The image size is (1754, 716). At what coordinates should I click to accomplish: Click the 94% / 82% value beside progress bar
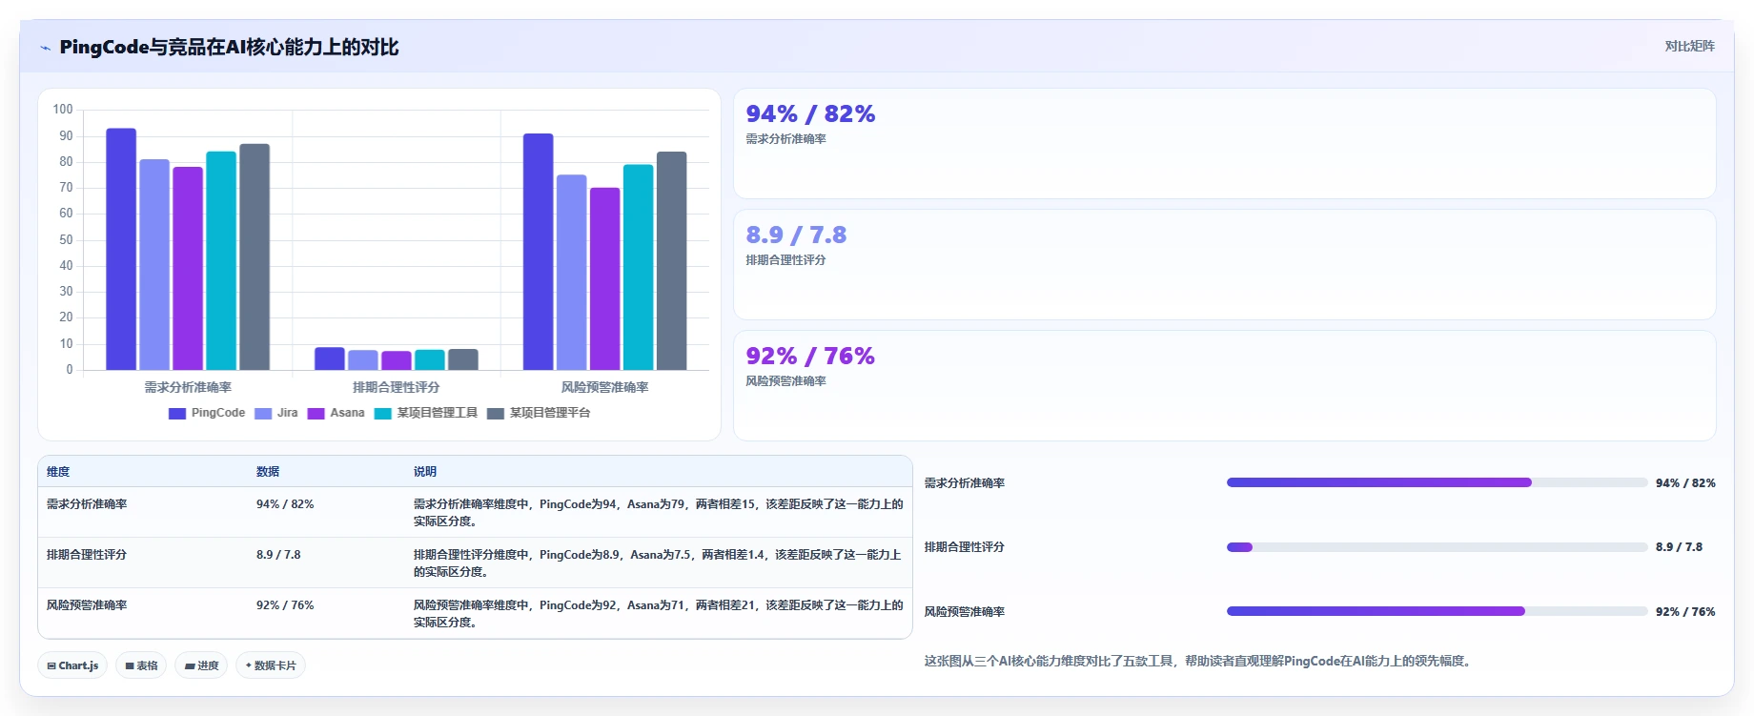coord(1685,483)
